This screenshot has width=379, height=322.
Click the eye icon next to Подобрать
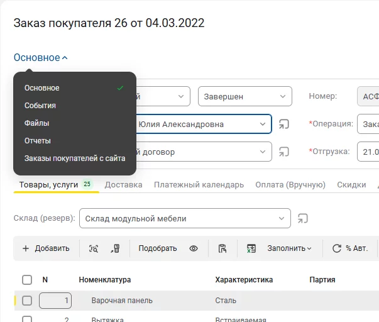point(194,248)
